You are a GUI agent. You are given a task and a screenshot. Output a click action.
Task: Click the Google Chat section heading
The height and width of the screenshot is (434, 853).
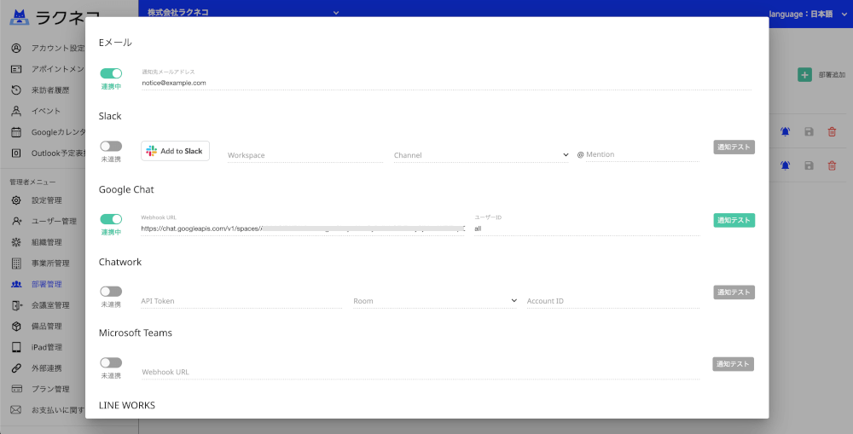tap(126, 189)
